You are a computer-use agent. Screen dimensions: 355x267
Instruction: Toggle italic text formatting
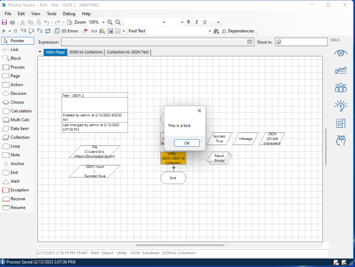point(197,22)
